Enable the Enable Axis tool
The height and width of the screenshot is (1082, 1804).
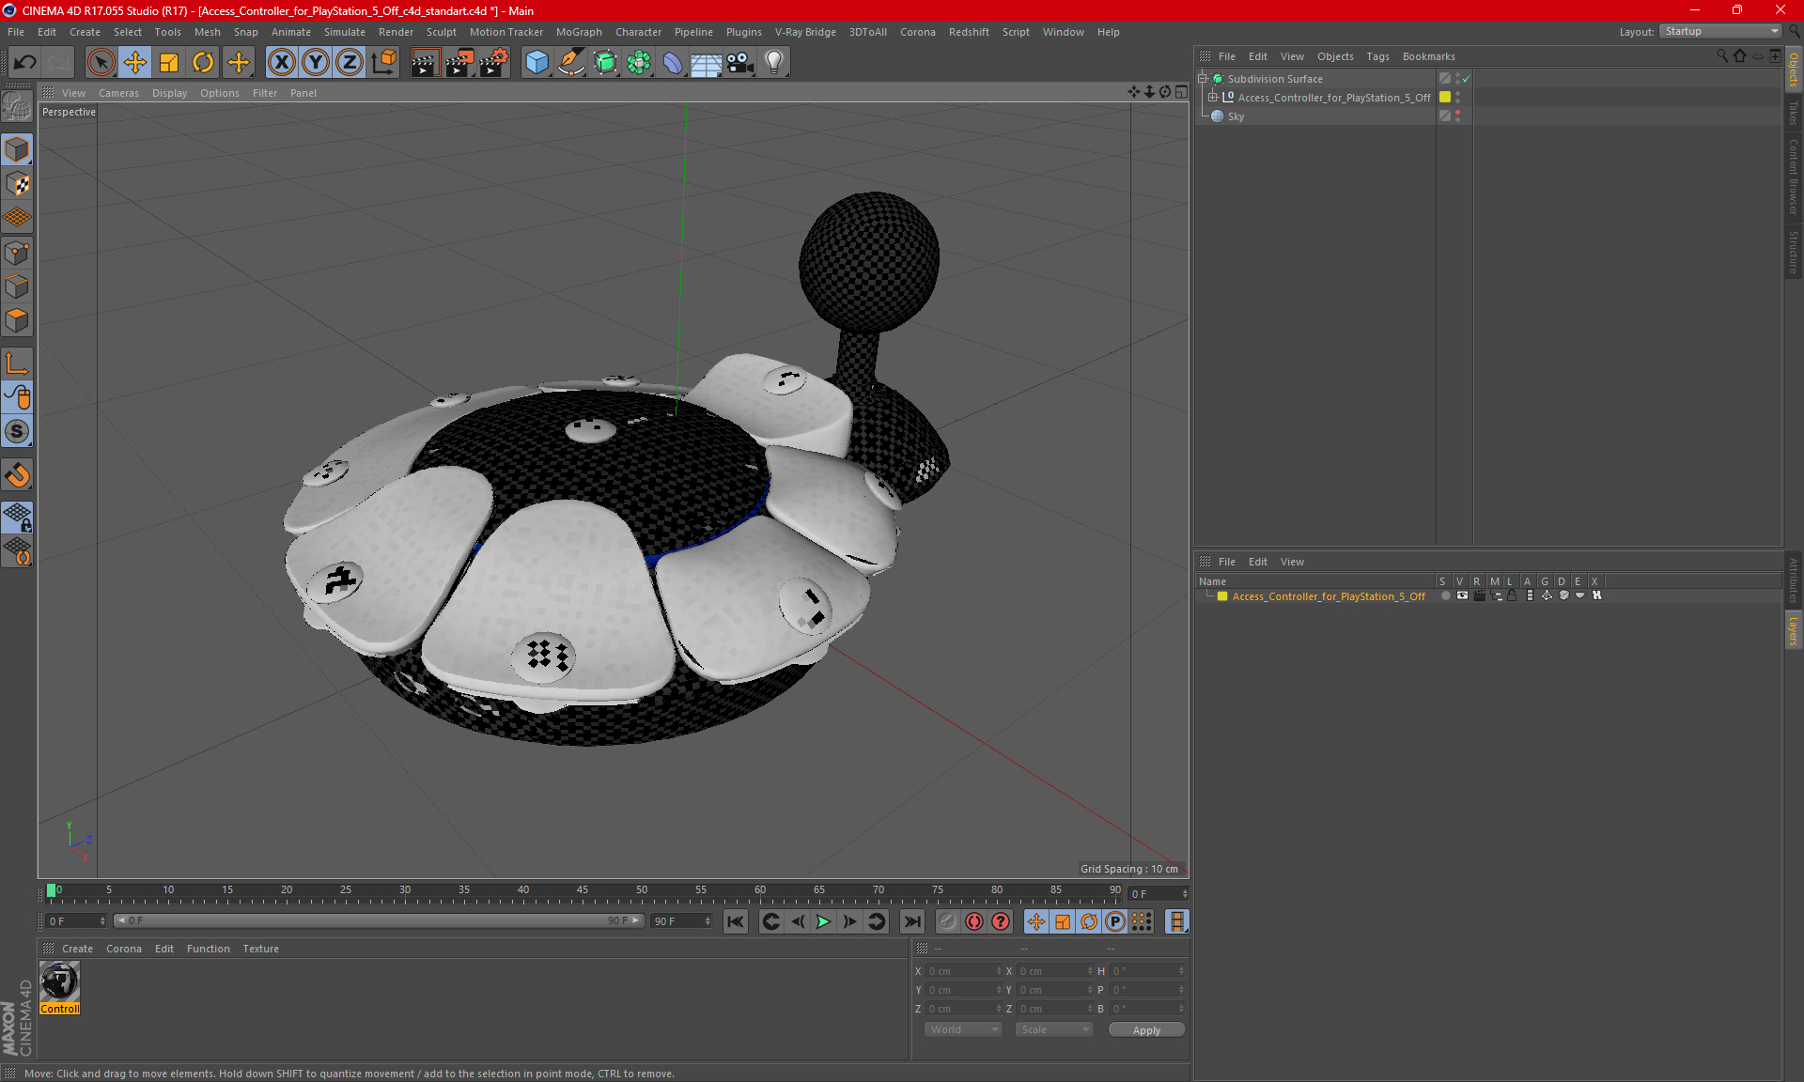[x=17, y=363]
